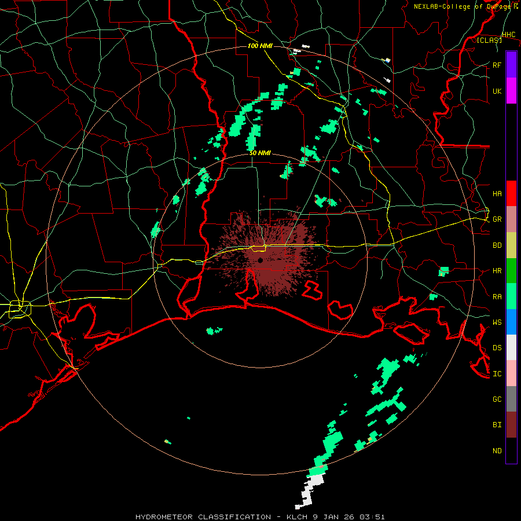Click the HA legend label
The height and width of the screenshot is (521, 521).
point(497,193)
